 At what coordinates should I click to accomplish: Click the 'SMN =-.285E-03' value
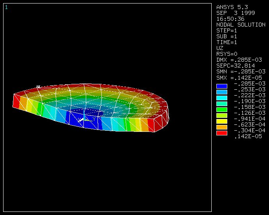click(x=241, y=71)
